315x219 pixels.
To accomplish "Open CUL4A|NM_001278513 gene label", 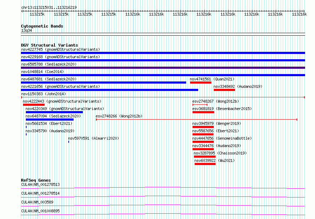I will point(40,184).
